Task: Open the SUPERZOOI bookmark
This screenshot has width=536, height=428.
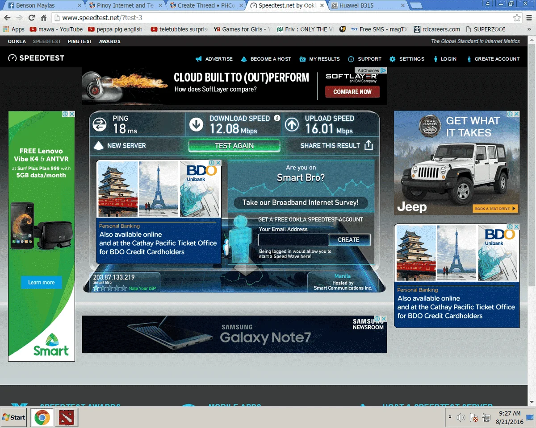Action: coord(485,29)
